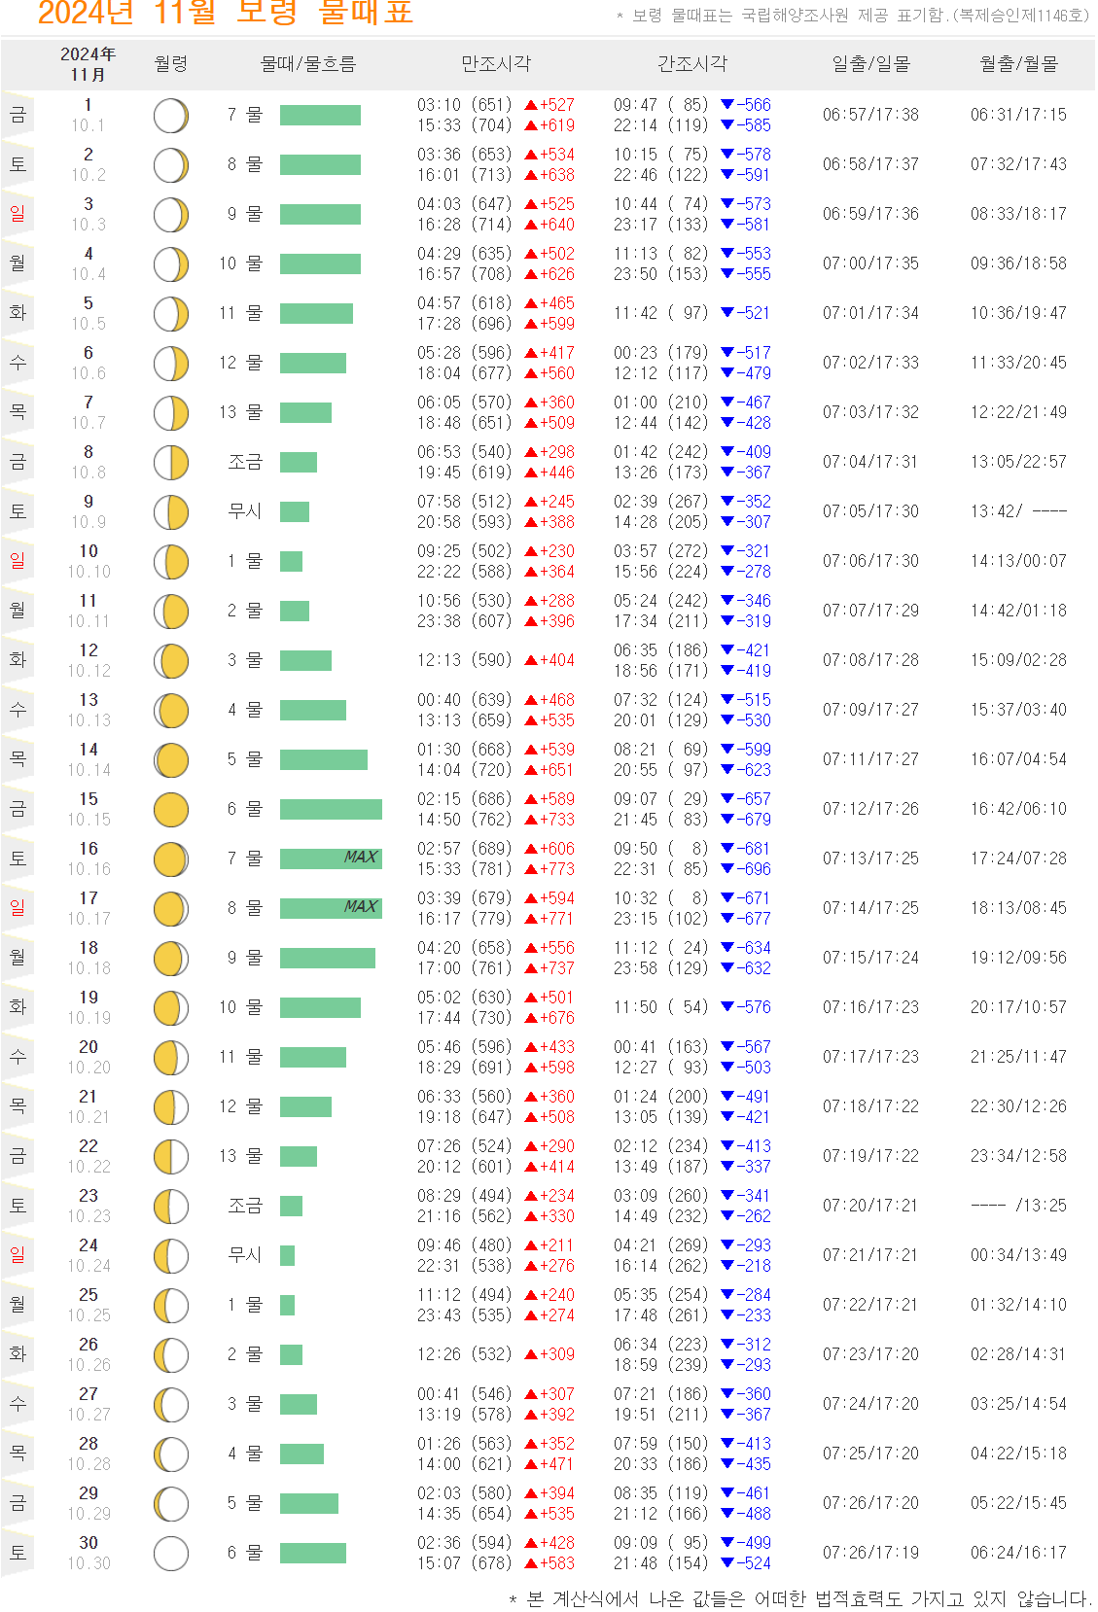Click the 무시 label for November 9
This screenshot has width=1098, height=1612.
(245, 512)
